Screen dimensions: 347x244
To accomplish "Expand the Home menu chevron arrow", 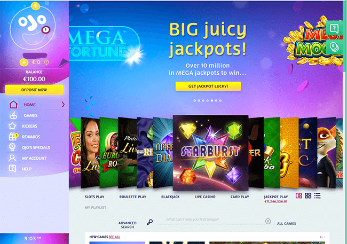I will (63, 105).
